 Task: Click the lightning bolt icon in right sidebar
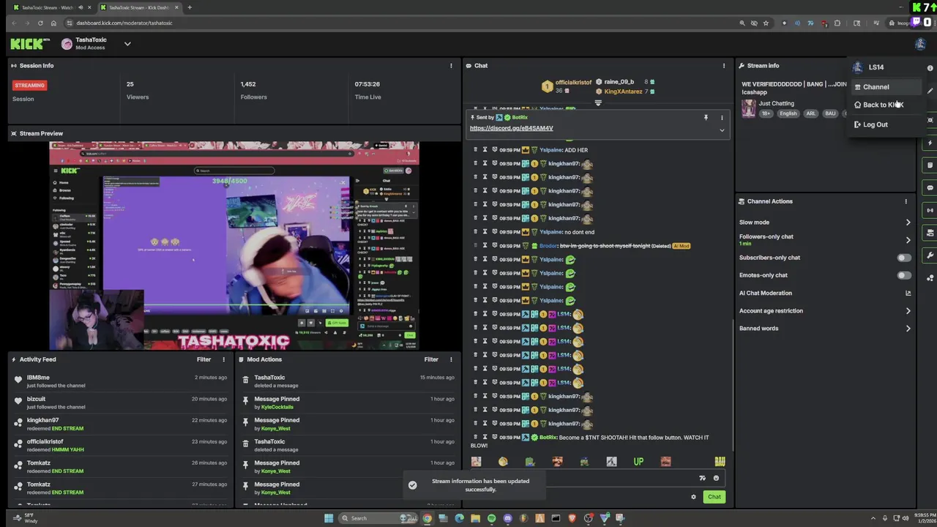930,143
